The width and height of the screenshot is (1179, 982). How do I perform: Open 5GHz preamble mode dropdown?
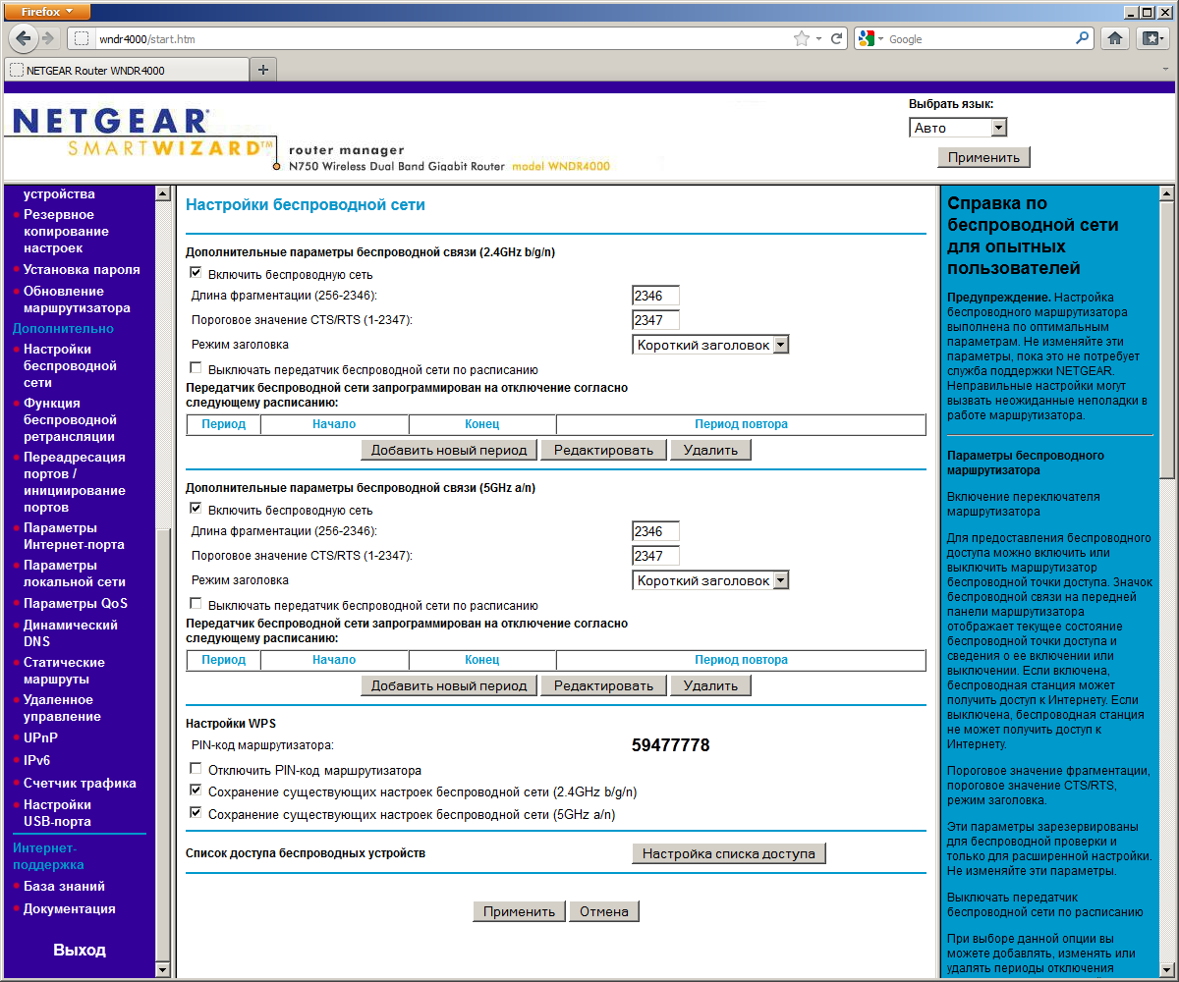pyautogui.click(x=710, y=580)
